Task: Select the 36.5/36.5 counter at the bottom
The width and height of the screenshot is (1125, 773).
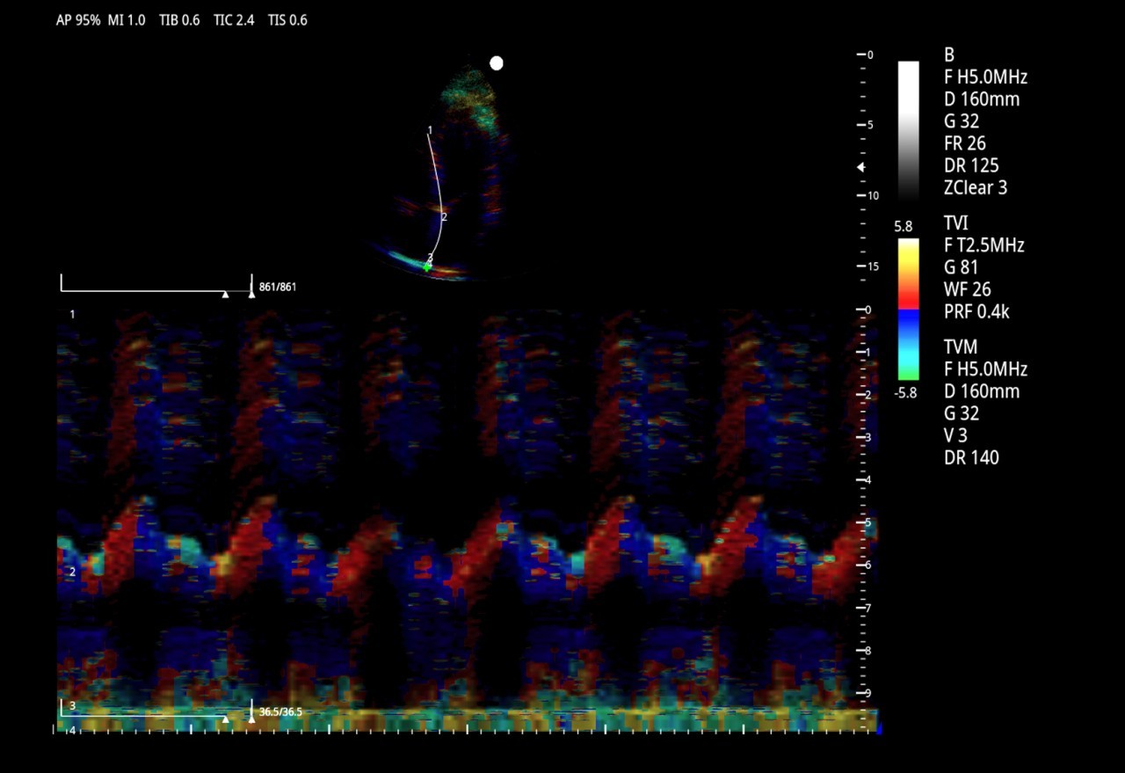Action: 280,711
